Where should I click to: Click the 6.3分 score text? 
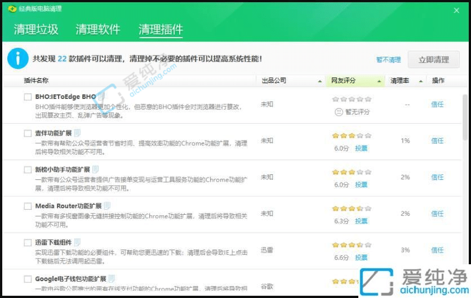[341, 222]
